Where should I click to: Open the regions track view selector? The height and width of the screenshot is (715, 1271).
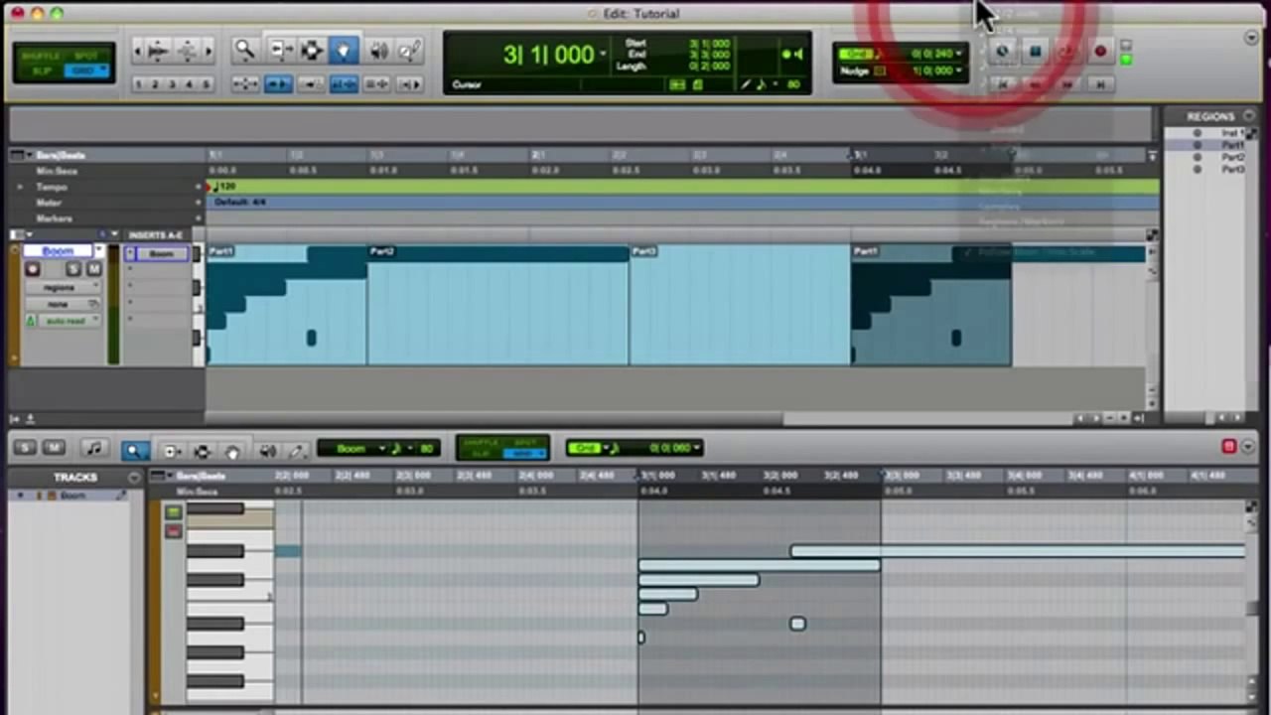[x=63, y=287]
